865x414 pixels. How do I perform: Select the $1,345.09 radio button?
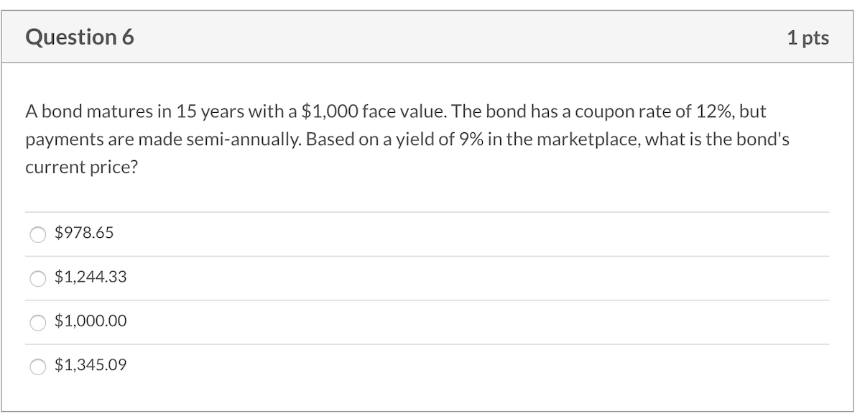point(38,365)
